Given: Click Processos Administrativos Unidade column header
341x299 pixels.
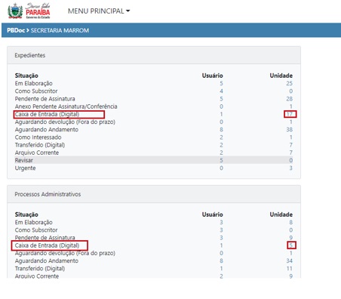Looking at the screenshot, I should 281,214.
